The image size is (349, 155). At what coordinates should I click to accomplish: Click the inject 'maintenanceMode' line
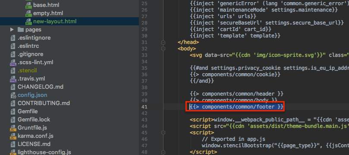[264, 10]
